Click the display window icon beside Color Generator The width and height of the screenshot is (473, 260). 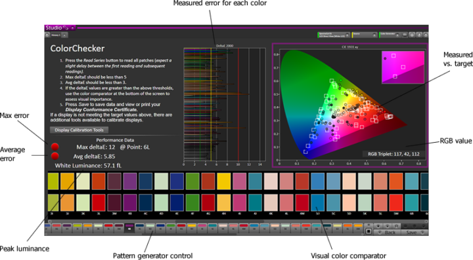point(405,35)
